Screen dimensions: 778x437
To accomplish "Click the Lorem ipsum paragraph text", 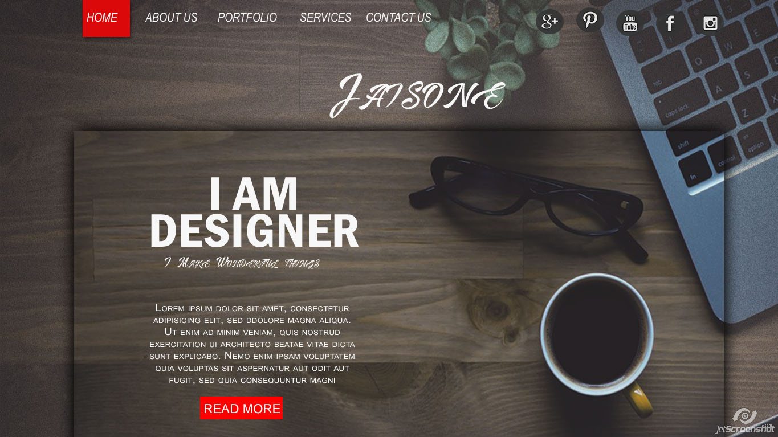I will 252,344.
